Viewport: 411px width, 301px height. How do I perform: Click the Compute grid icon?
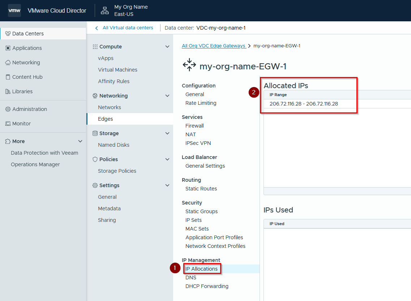95,47
